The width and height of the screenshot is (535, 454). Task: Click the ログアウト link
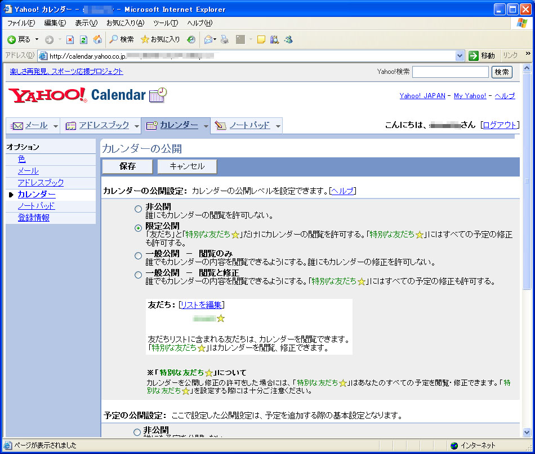tap(500, 125)
